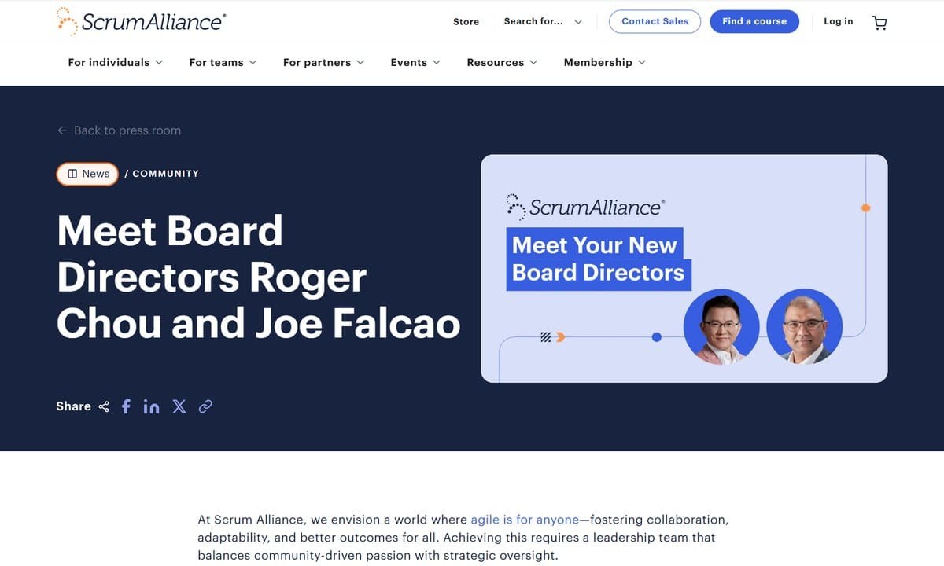Click the back arrow to press room

[62, 130]
